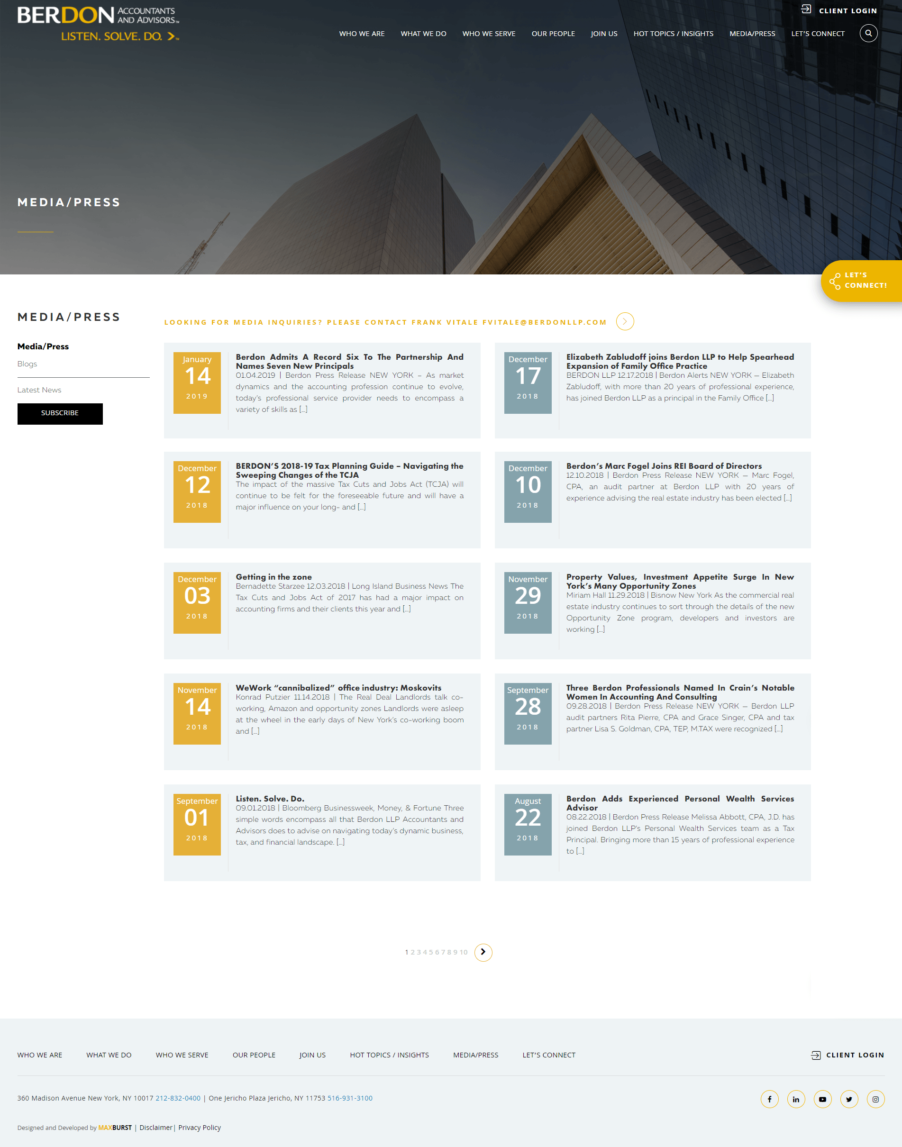The width and height of the screenshot is (902, 1147).
Task: Open the Disclaimer link
Action: click(156, 1128)
